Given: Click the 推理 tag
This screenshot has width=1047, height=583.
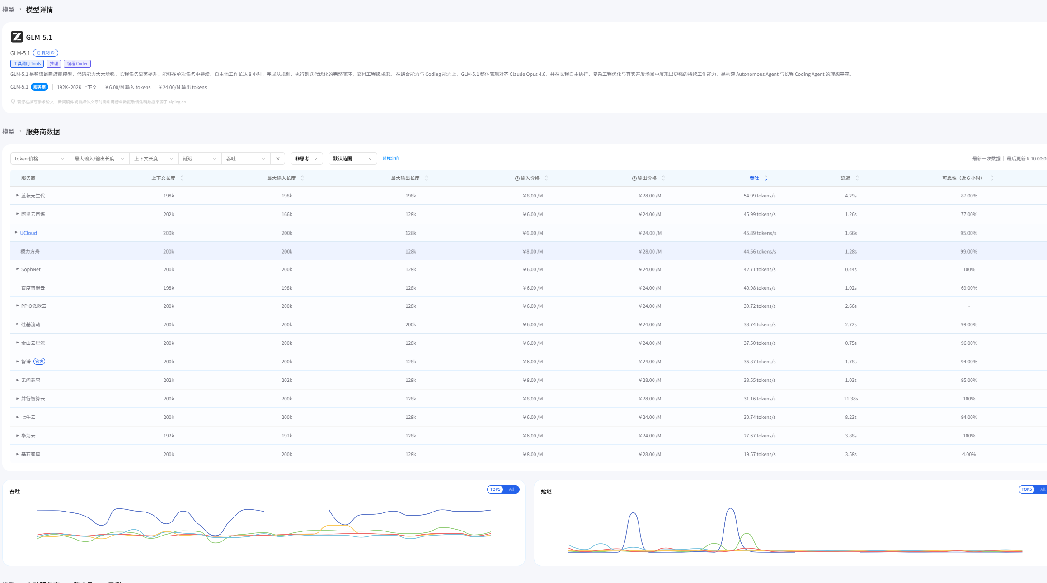Looking at the screenshot, I should click(54, 64).
